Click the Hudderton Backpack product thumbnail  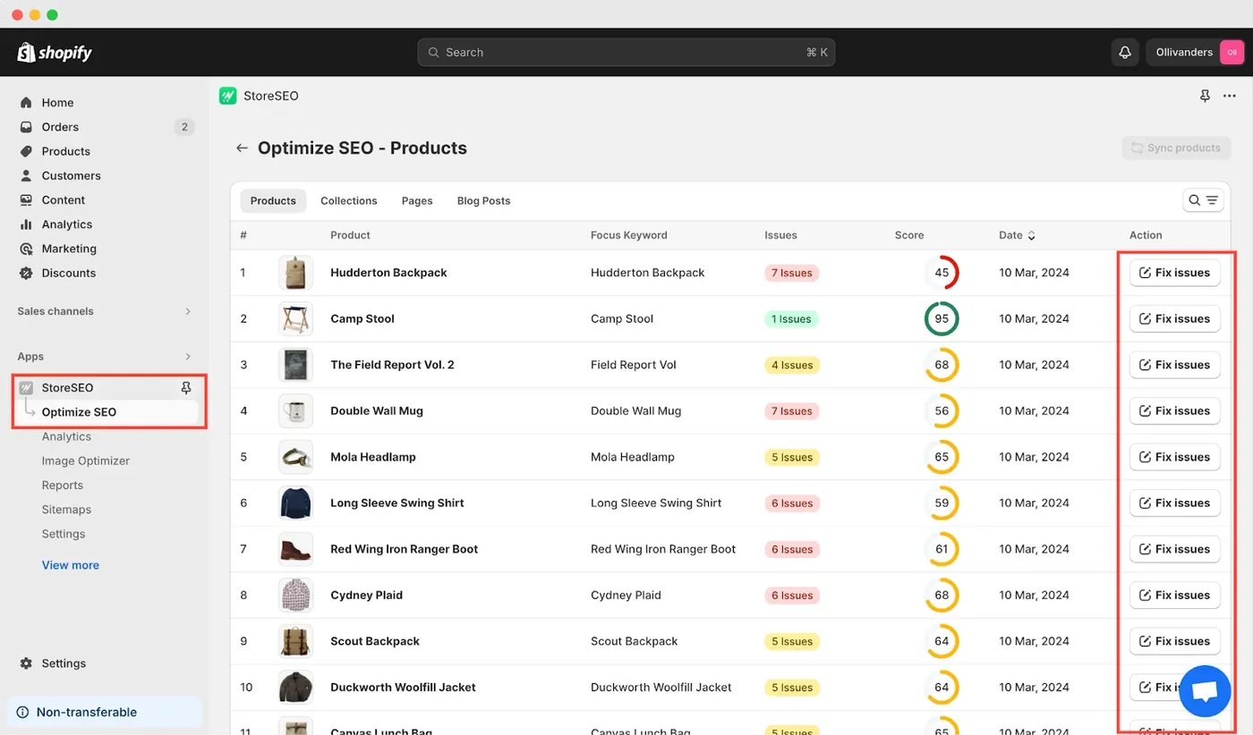[x=295, y=273]
